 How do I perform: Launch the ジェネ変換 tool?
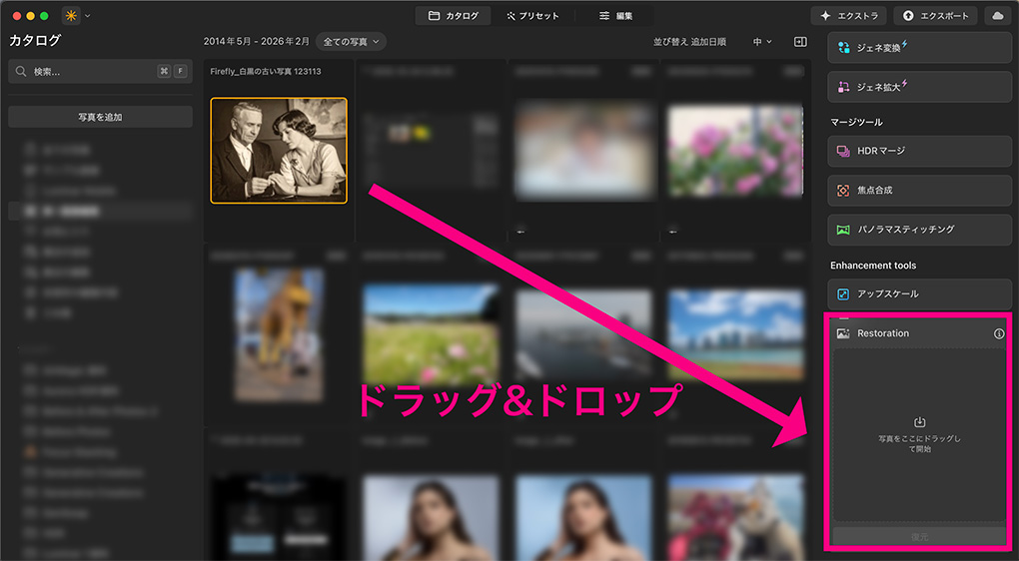pos(919,47)
